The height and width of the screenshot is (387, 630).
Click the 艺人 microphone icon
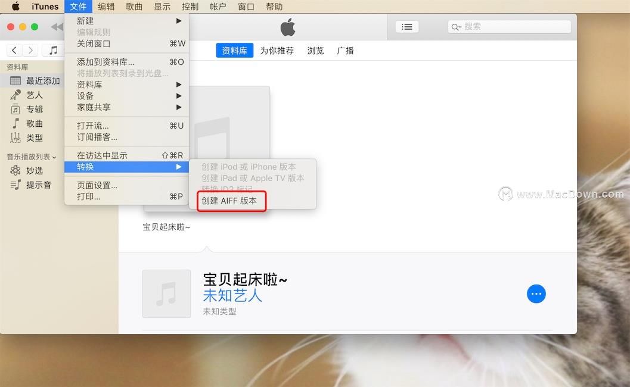[x=15, y=95]
